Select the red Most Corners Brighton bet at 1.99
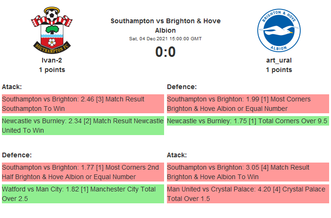 coord(247,104)
